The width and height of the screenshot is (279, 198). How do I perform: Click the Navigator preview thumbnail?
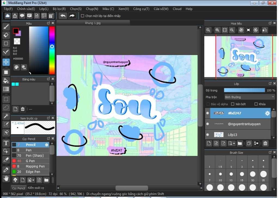point(240,57)
